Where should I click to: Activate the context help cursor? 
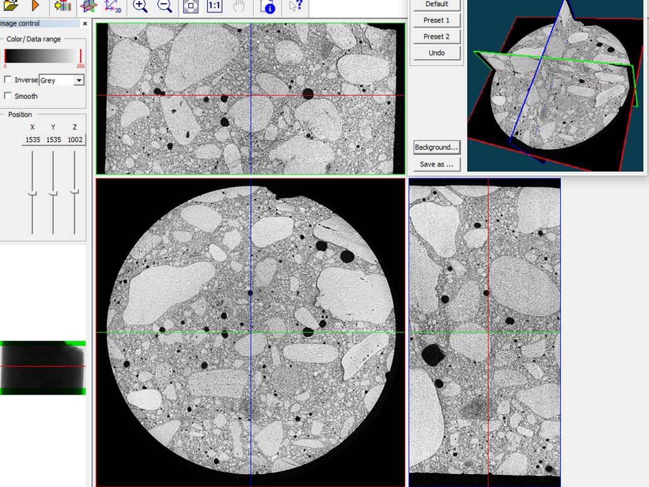click(x=295, y=6)
